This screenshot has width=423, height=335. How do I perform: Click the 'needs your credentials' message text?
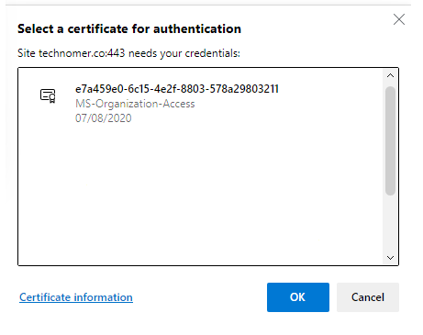(x=184, y=53)
